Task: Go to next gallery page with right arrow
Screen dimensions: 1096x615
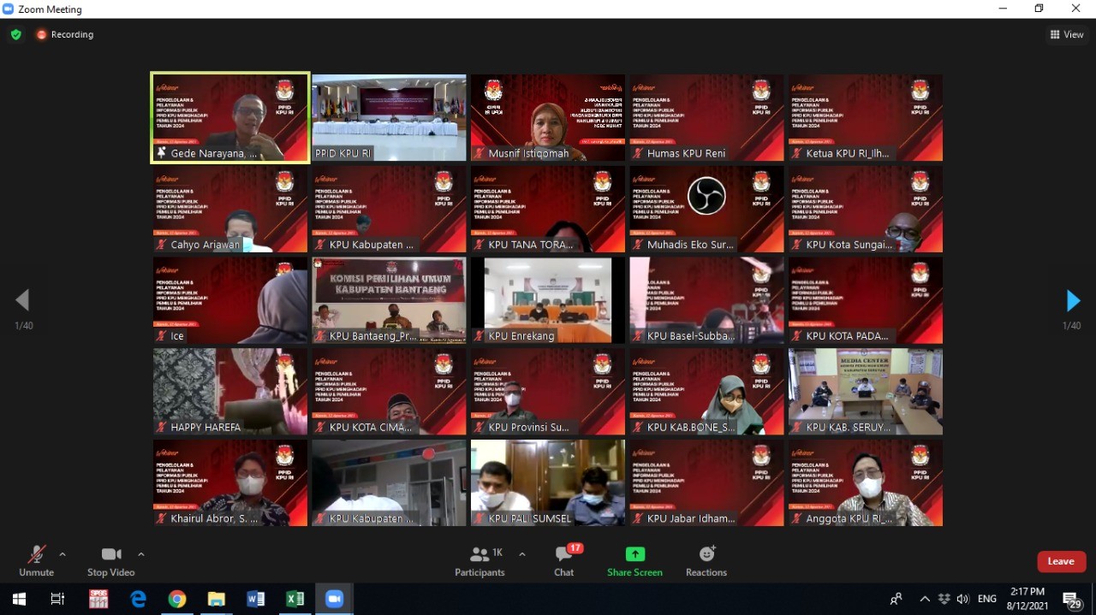Action: pos(1073,300)
